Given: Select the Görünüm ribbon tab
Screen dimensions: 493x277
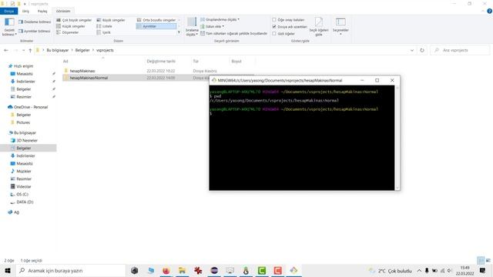Looking at the screenshot, I should click(x=63, y=11).
